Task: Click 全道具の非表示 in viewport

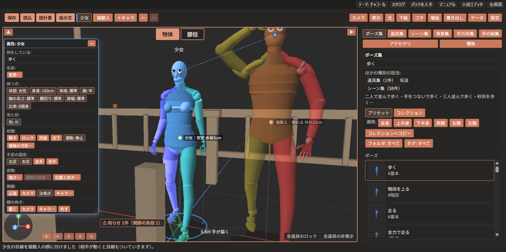Action: (x=338, y=236)
